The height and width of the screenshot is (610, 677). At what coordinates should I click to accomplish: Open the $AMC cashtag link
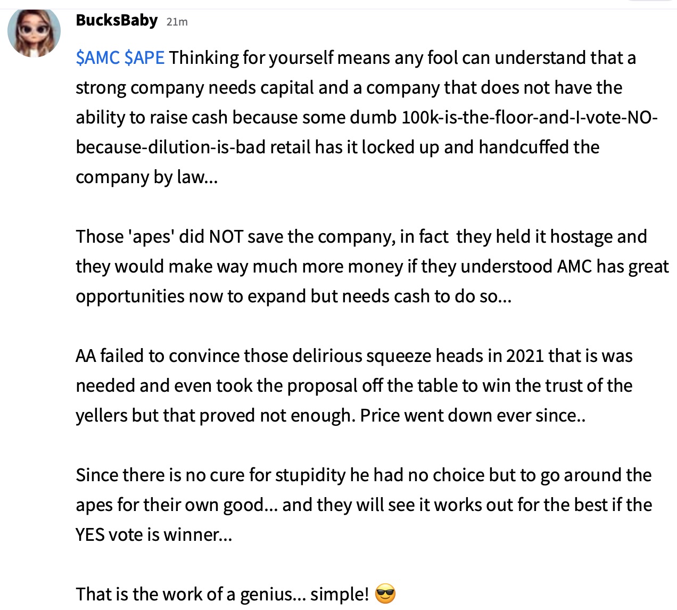98,57
